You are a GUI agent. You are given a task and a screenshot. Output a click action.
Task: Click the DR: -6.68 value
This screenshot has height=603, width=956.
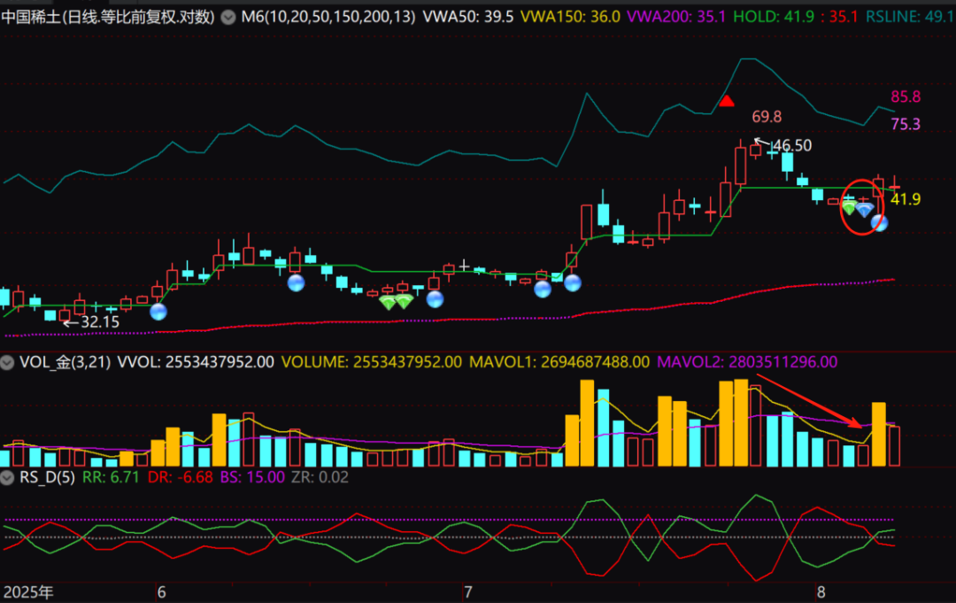181,477
